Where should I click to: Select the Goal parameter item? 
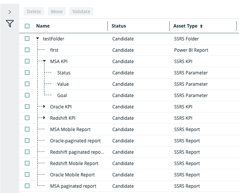(x=62, y=95)
